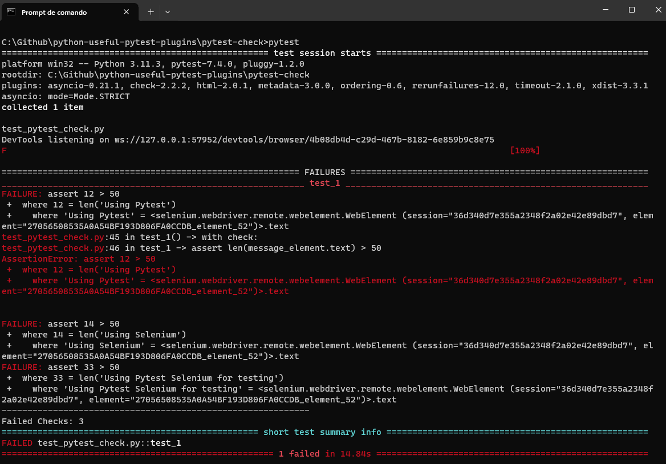Expand the new tab profile dropdown chevron
This screenshot has height=464, width=666.
168,11
